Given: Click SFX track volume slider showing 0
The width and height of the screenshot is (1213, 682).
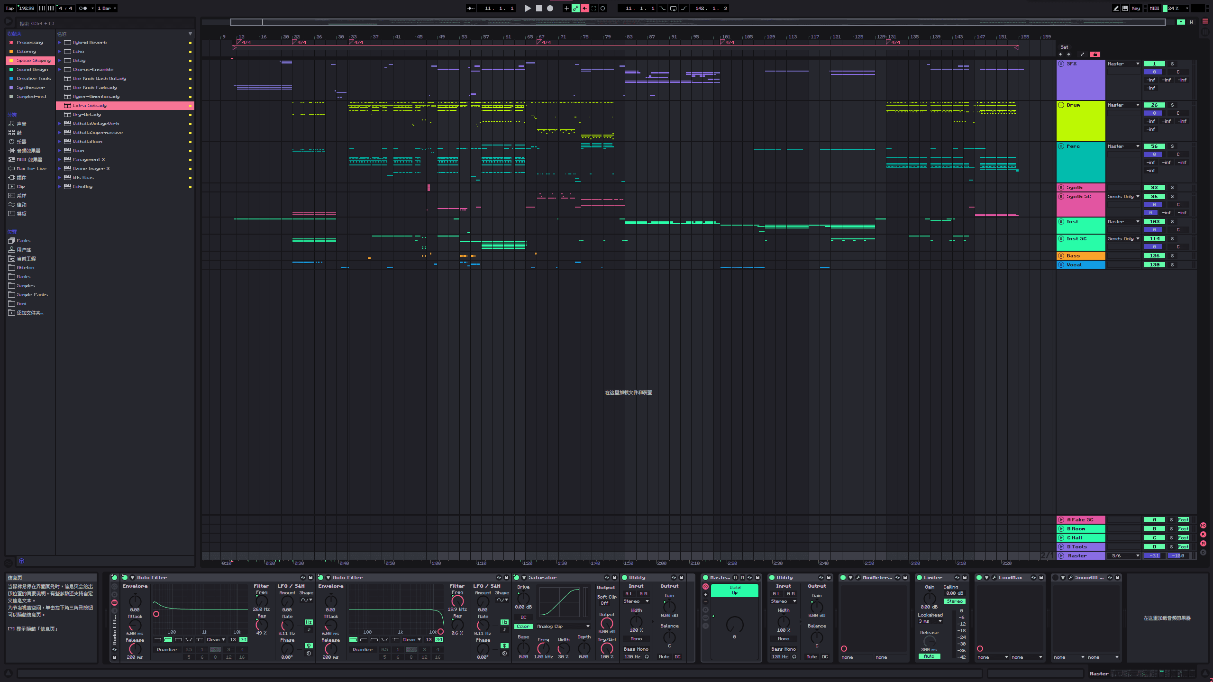Looking at the screenshot, I should click(x=1154, y=72).
